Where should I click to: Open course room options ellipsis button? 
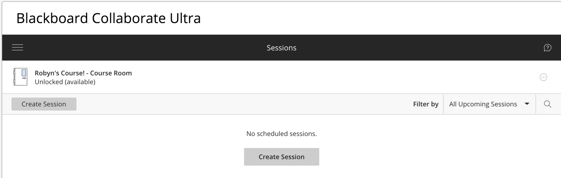tap(543, 77)
